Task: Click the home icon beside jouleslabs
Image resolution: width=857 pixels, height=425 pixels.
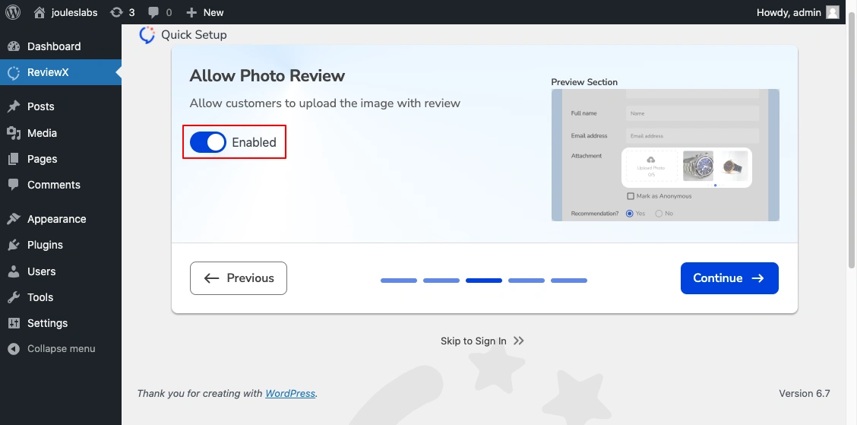Action: [40, 12]
